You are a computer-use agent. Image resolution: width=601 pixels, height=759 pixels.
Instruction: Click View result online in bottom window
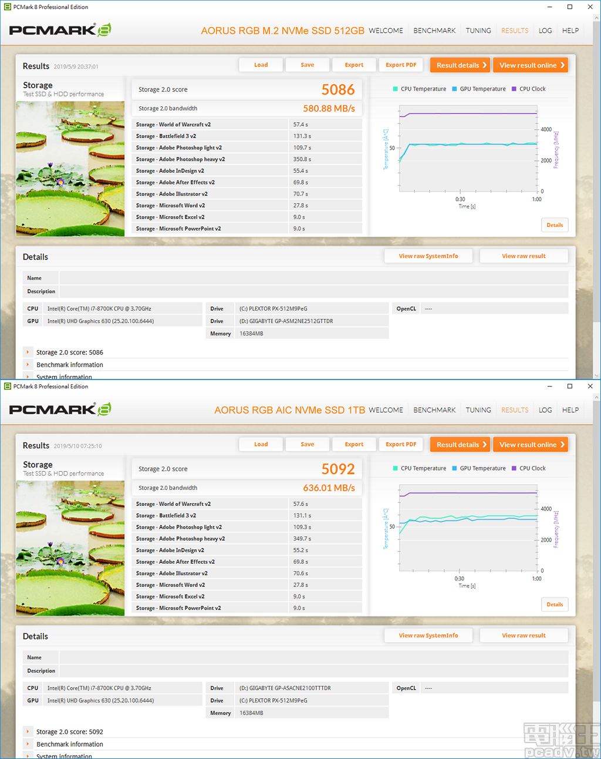point(531,445)
